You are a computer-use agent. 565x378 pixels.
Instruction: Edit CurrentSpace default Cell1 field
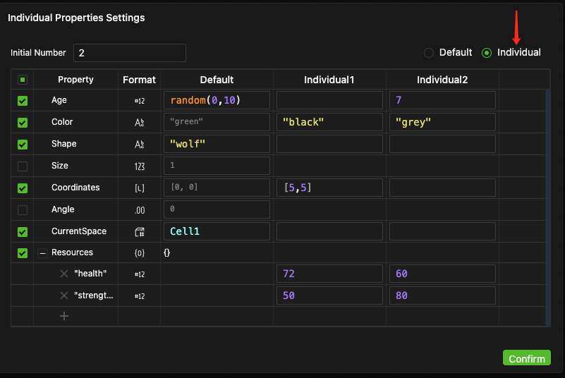tap(217, 231)
